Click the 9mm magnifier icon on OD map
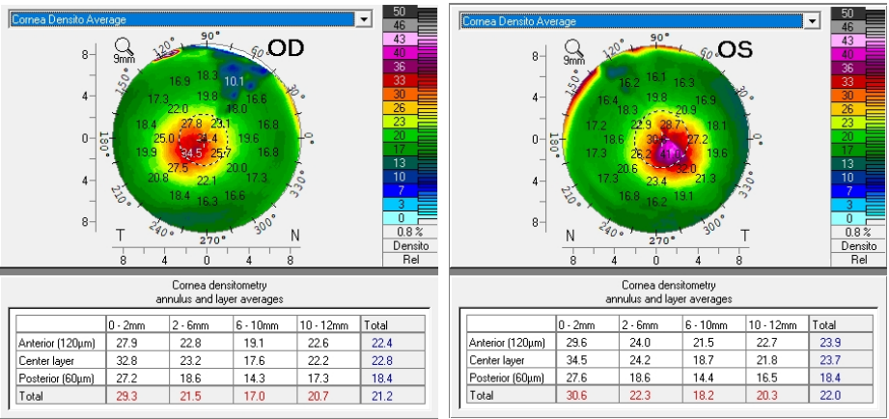The width and height of the screenshot is (889, 419). point(123,50)
